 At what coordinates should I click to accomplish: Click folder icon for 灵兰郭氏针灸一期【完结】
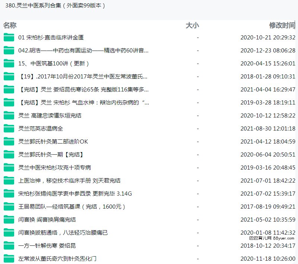(x=9, y=155)
